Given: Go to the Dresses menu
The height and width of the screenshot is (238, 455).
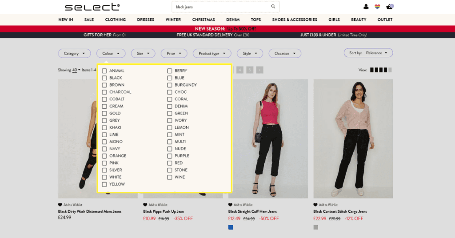Looking at the screenshot, I should [146, 20].
